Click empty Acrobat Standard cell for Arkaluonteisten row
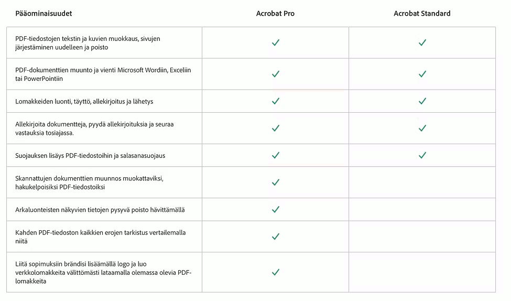Screen dimensions: 511x301 (422, 209)
